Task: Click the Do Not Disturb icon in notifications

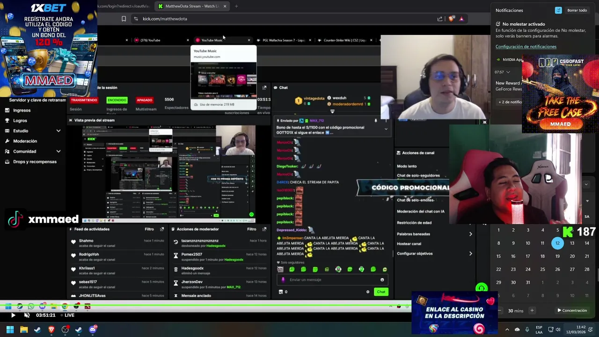Action: [558, 10]
